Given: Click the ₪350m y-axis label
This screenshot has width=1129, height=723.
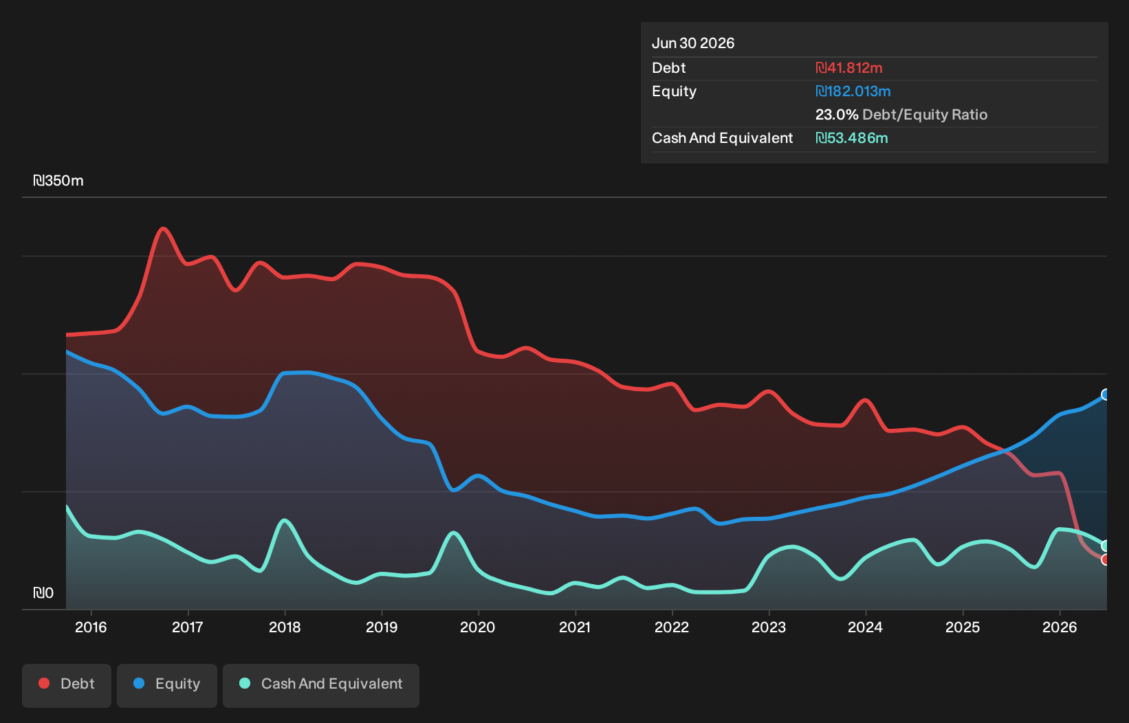Looking at the screenshot, I should click(x=58, y=181).
